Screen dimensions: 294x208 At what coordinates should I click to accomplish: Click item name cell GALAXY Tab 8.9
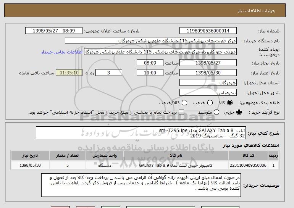click(176, 165)
